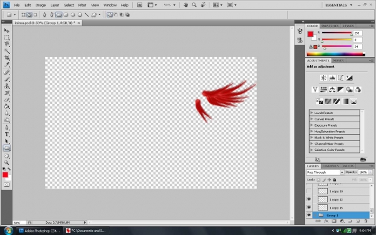Select the Brush tool

pyautogui.click(x=6, y=79)
